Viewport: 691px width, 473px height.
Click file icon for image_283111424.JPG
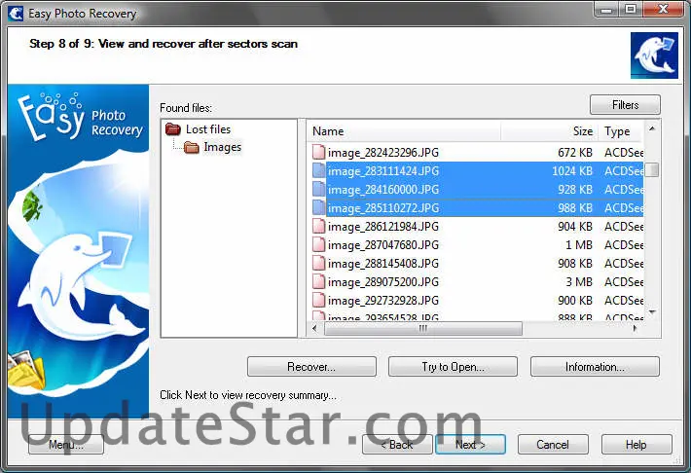click(x=318, y=170)
